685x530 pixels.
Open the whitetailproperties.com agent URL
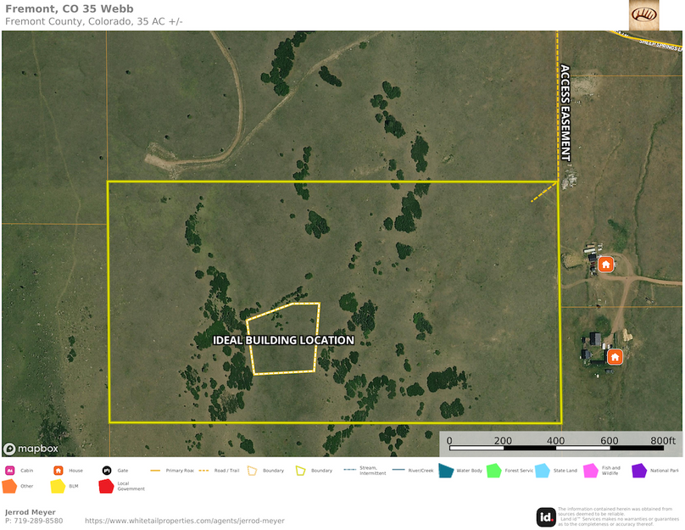(x=184, y=521)
